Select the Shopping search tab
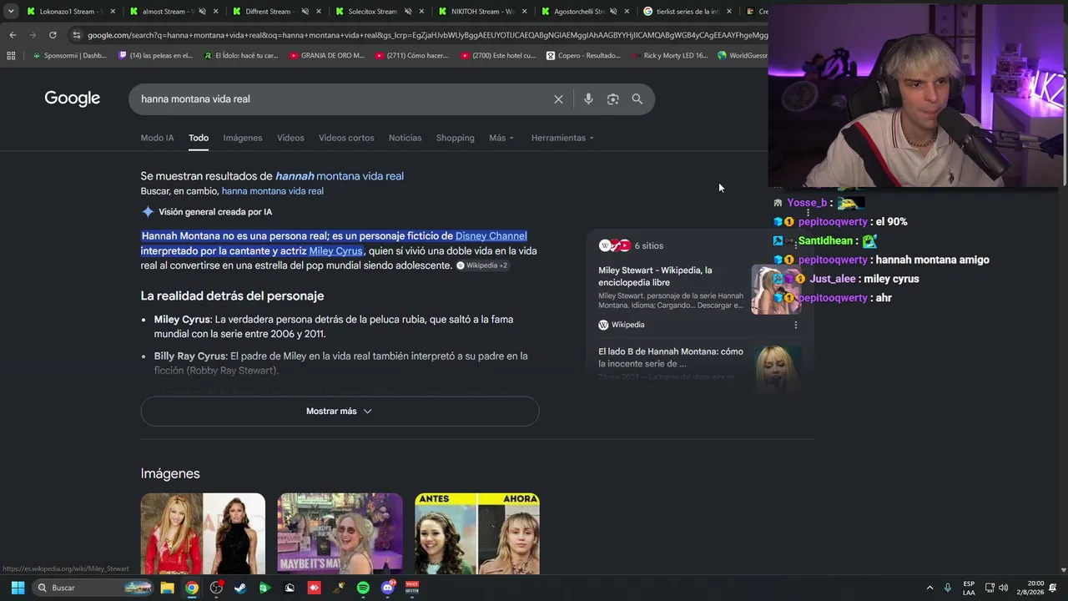The image size is (1068, 601). pyautogui.click(x=456, y=138)
